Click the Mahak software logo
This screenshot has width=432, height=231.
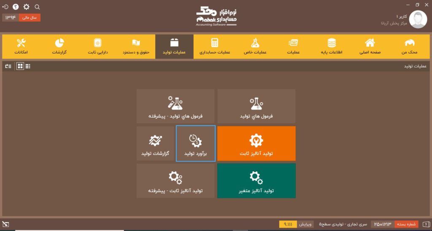point(216,16)
